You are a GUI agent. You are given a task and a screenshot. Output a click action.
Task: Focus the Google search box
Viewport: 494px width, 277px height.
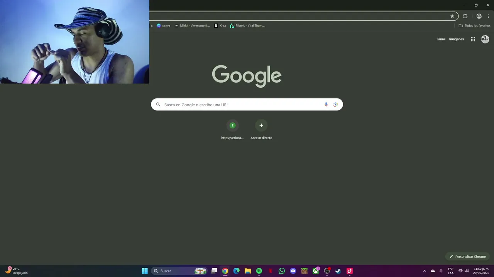[x=247, y=105]
